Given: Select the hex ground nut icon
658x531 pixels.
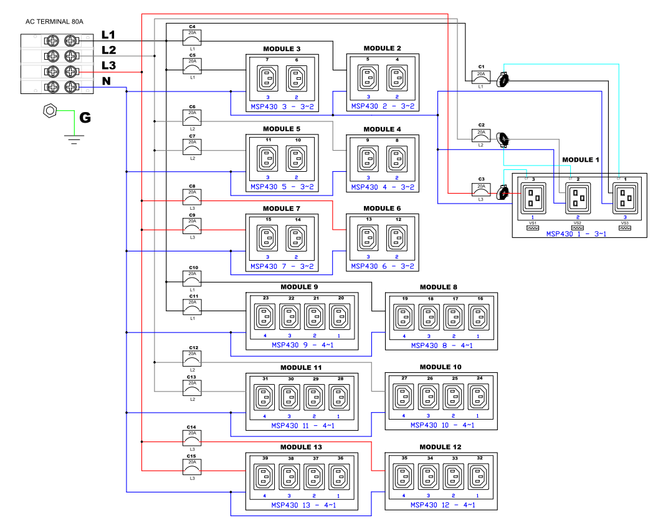Looking at the screenshot, I should coord(49,111).
